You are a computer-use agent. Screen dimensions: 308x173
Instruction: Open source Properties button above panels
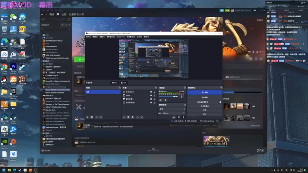click(114, 83)
